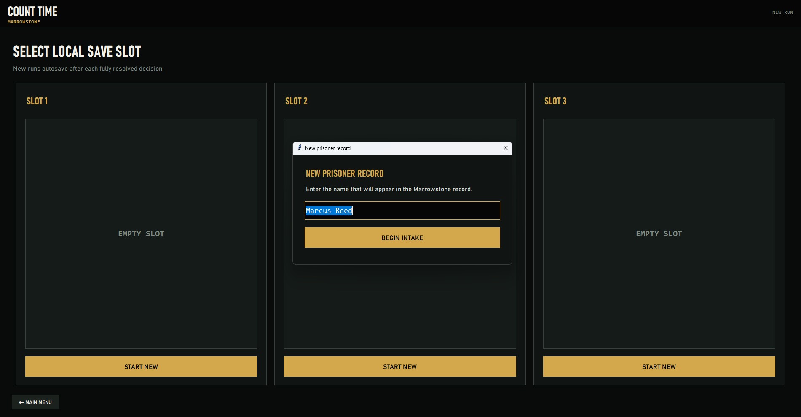Click the feather icon in dialog title bar
Screen dimensions: 801x417
point(300,148)
